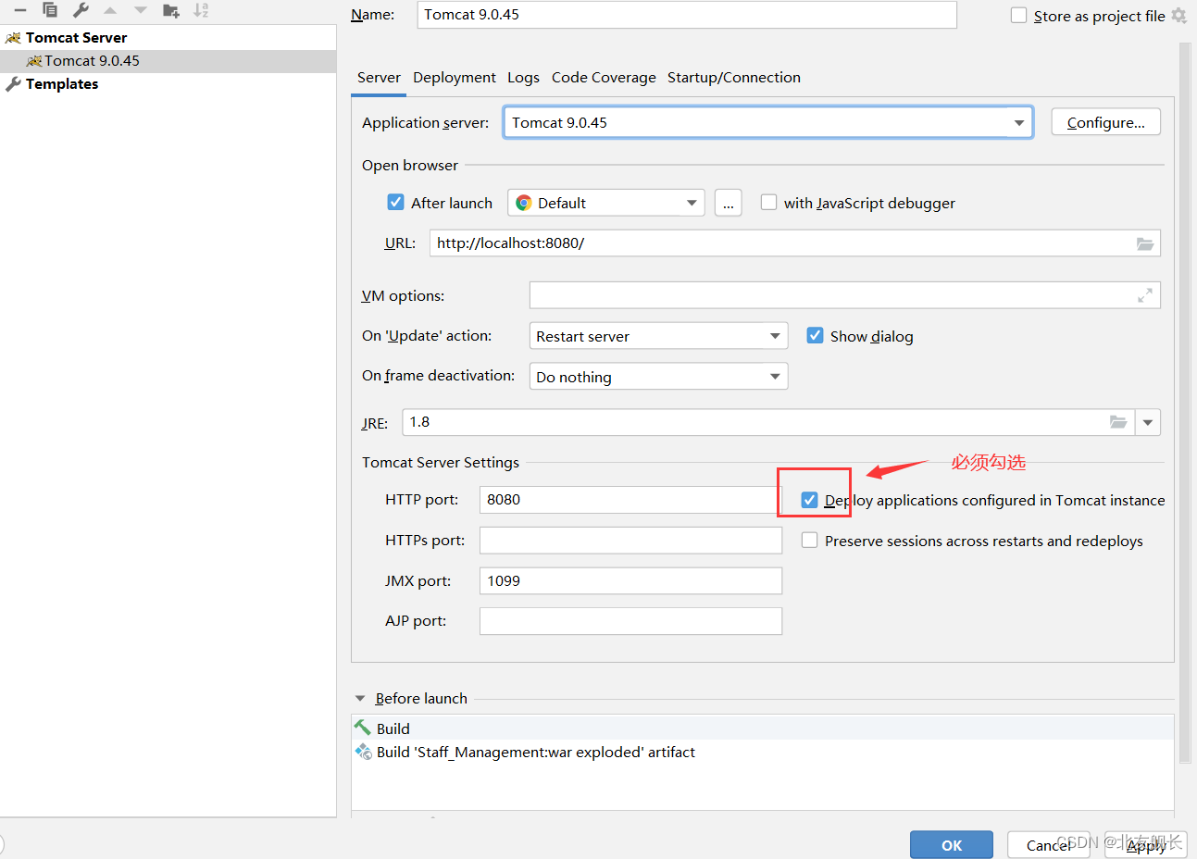This screenshot has height=859, width=1197.
Task: Click the Chrome icon in browser dropdown
Action: point(524,203)
